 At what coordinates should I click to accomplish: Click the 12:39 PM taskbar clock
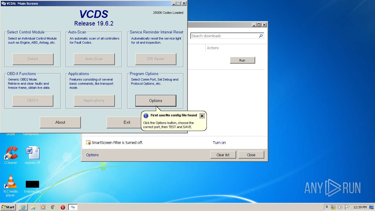pos(360,207)
